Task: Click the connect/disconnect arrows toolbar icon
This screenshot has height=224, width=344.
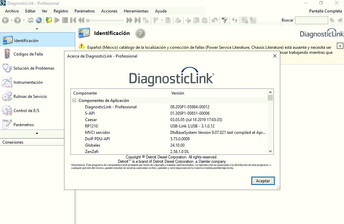Action: click(x=30, y=20)
